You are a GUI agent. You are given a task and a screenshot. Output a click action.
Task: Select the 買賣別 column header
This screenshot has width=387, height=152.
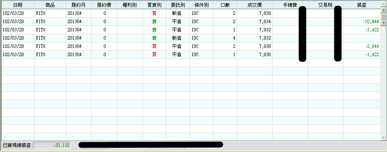click(x=154, y=5)
